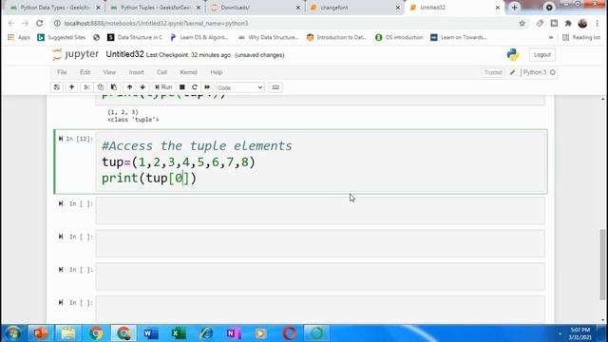Open Reading list button
This screenshot has width=608, height=342.
[x=581, y=37]
